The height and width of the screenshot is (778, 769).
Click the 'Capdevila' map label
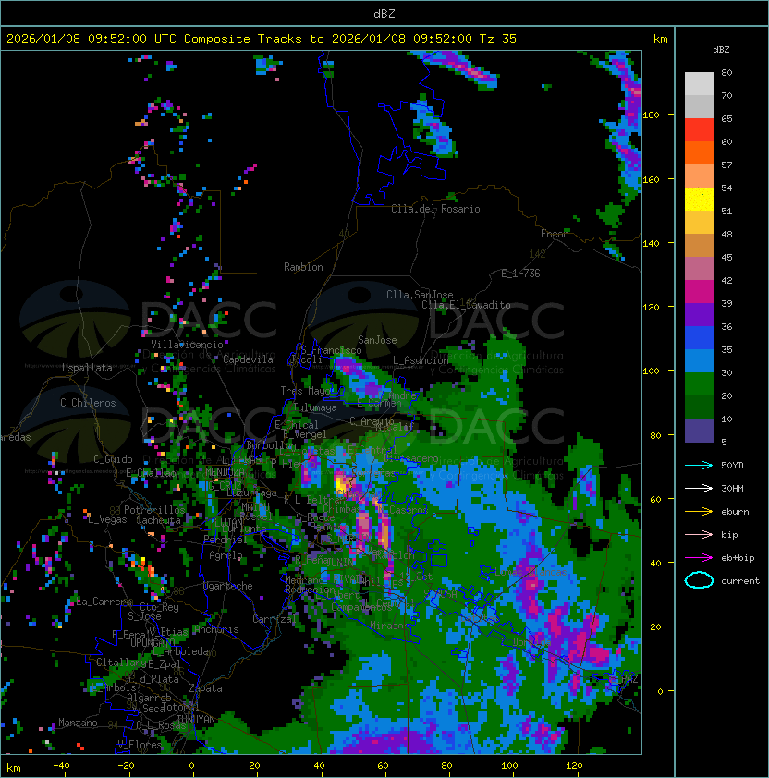248,359
